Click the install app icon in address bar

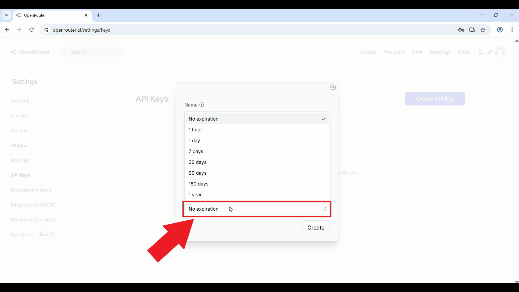tap(472, 30)
